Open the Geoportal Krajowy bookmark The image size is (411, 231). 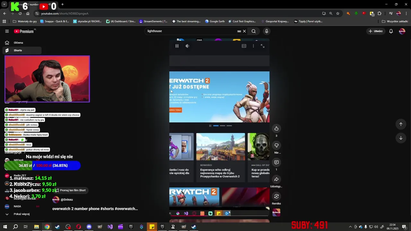pyautogui.click(x=275, y=21)
